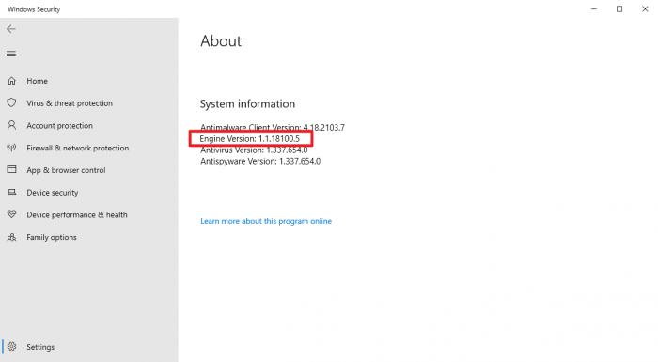Close the Windows Security window

pyautogui.click(x=645, y=8)
